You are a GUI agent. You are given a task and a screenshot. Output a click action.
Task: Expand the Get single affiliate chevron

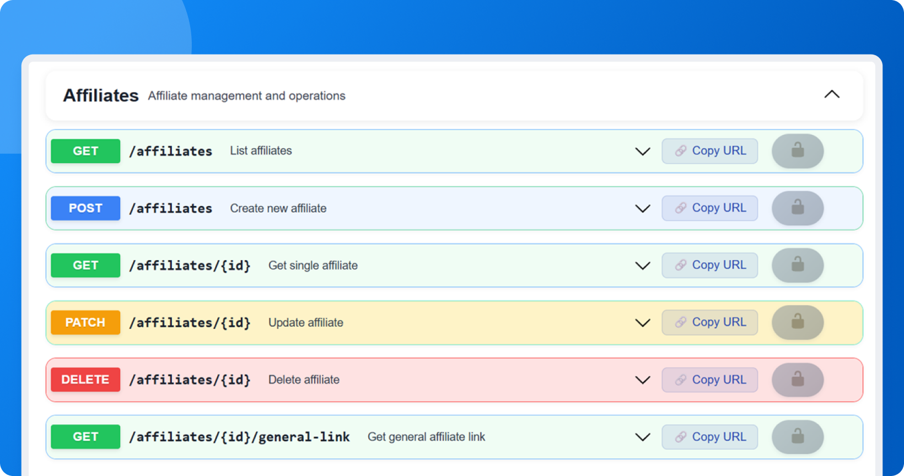pos(642,266)
